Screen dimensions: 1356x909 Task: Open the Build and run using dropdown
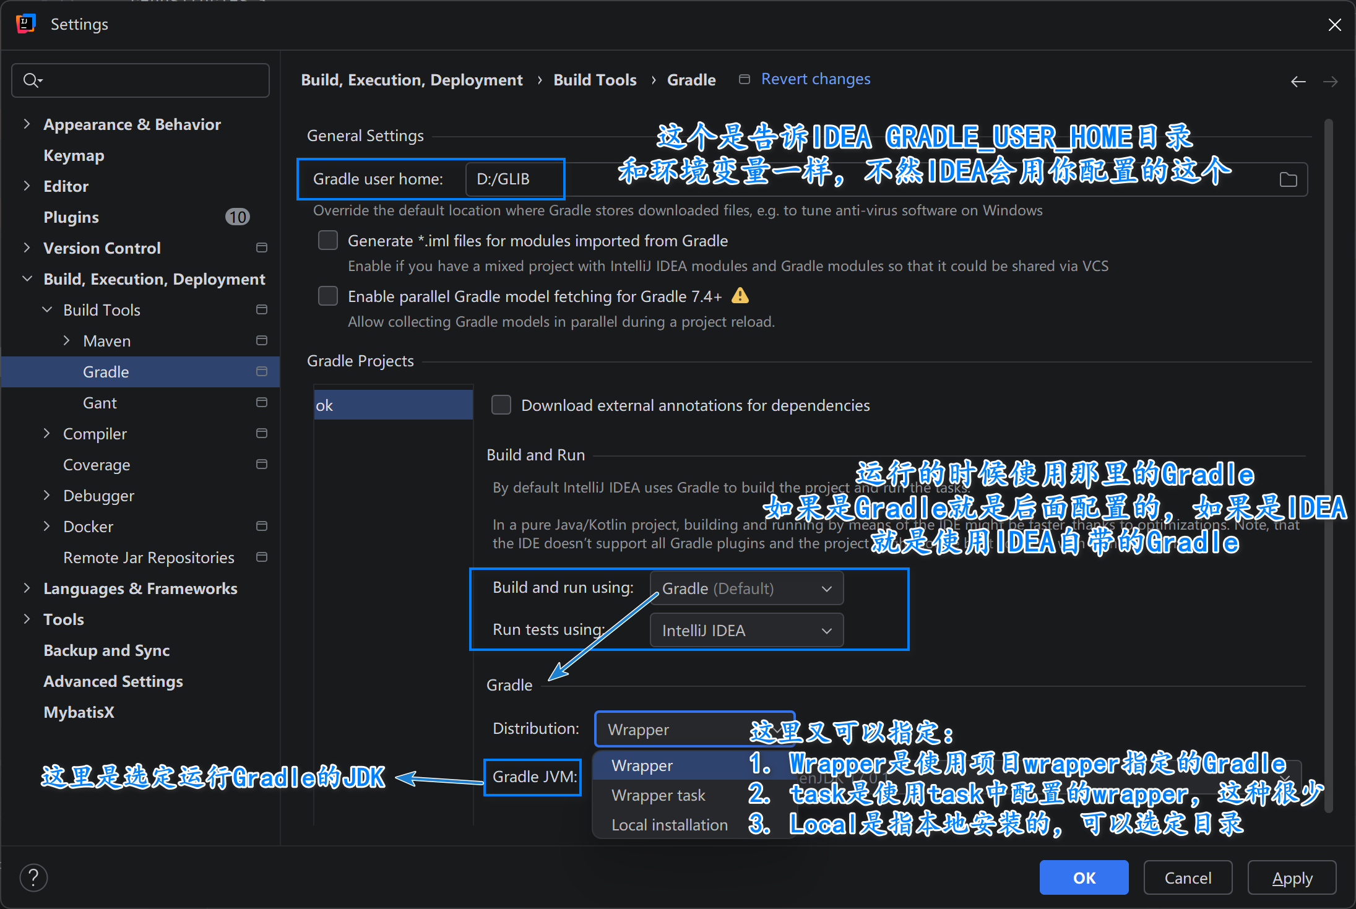click(x=746, y=588)
